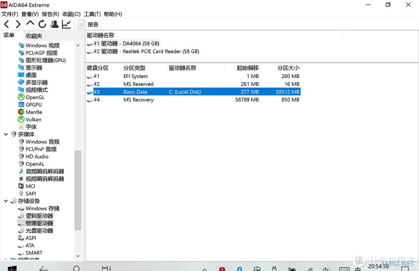
Task: Click the 存储设备 drive icon
Action: (14, 201)
